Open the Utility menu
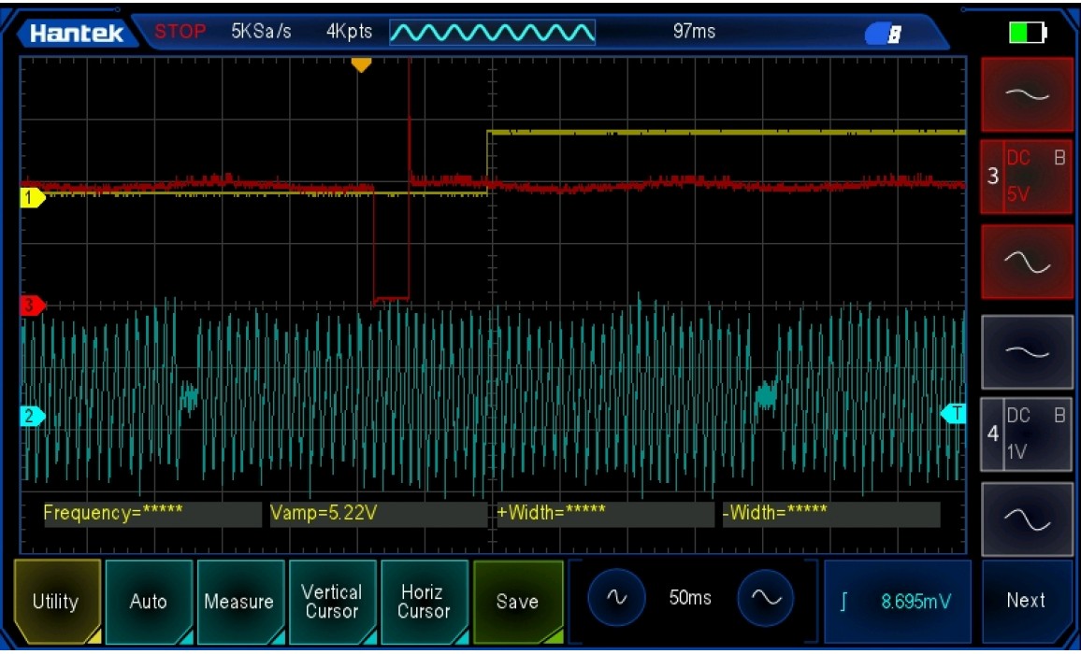The image size is (1081, 654). click(x=56, y=602)
